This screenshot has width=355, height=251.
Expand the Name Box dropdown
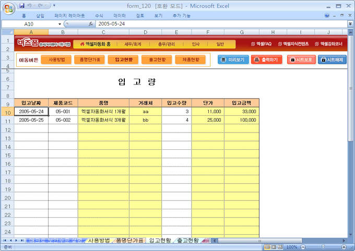click(60, 24)
